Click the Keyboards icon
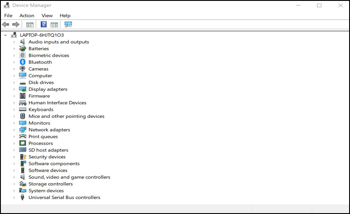 click(23, 109)
